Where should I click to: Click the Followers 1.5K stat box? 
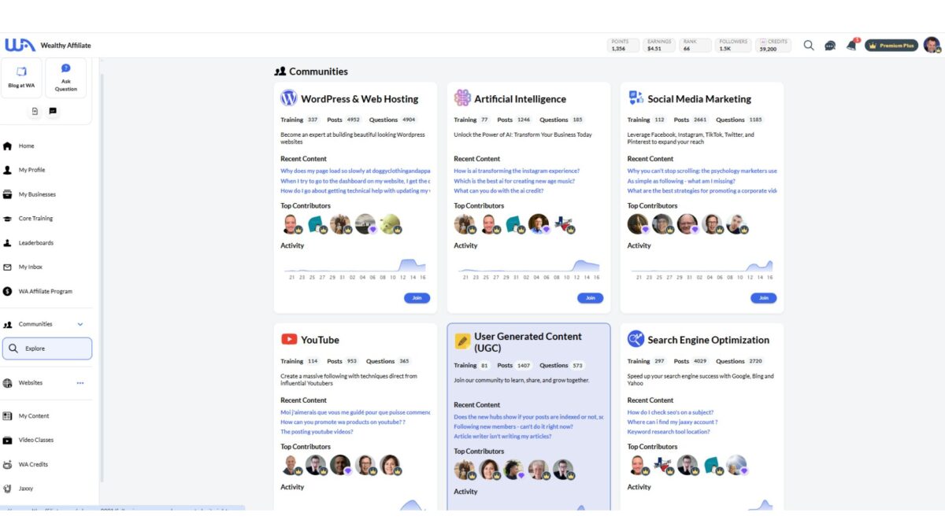tap(733, 46)
